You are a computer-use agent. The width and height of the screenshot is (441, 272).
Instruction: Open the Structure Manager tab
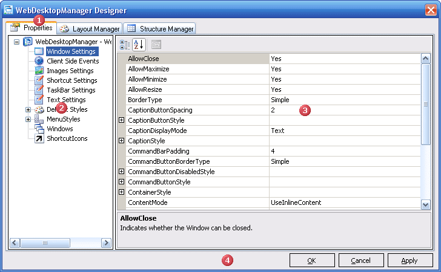[160, 28]
